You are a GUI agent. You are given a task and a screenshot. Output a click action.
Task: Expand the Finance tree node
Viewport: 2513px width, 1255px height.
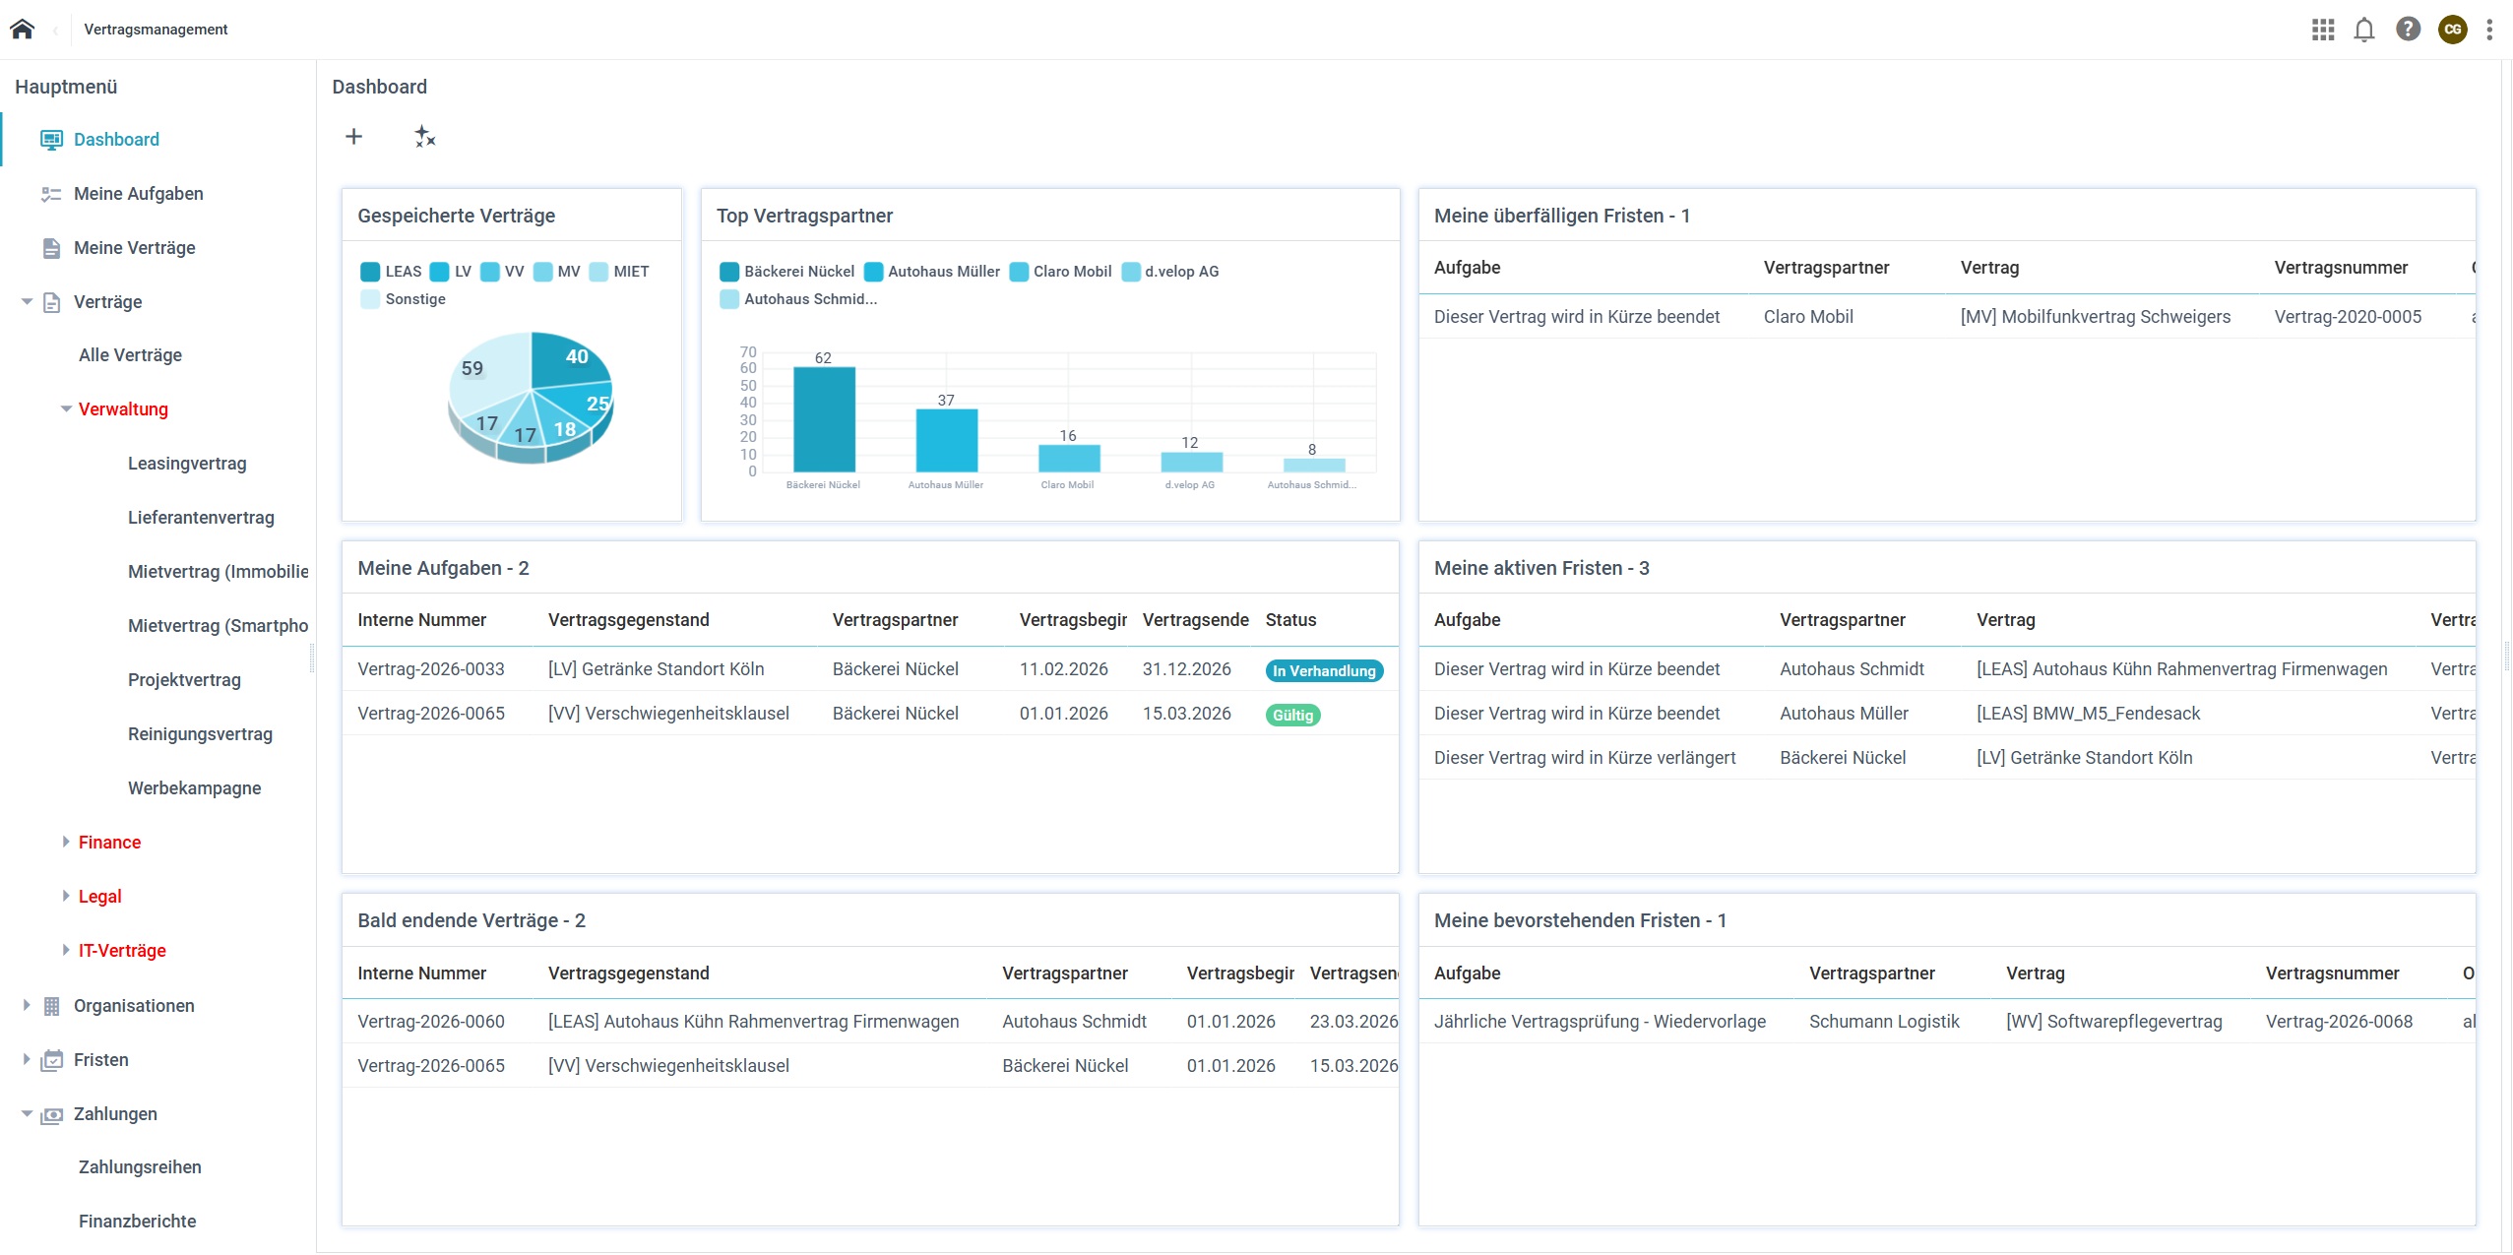point(66,843)
